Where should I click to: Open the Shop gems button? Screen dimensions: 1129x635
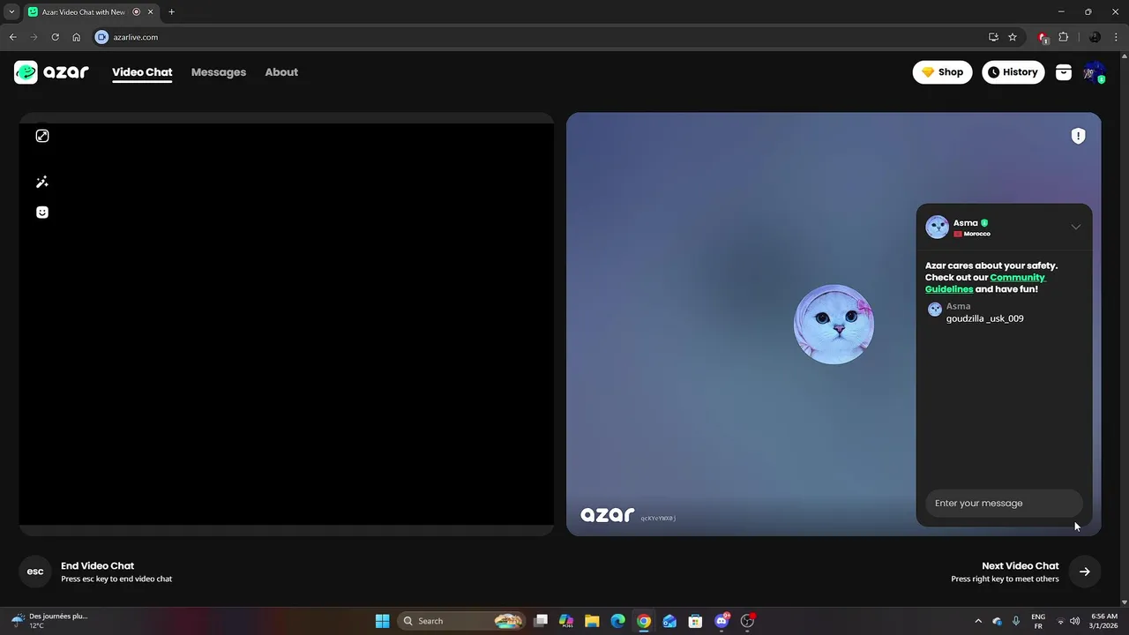[x=942, y=72]
